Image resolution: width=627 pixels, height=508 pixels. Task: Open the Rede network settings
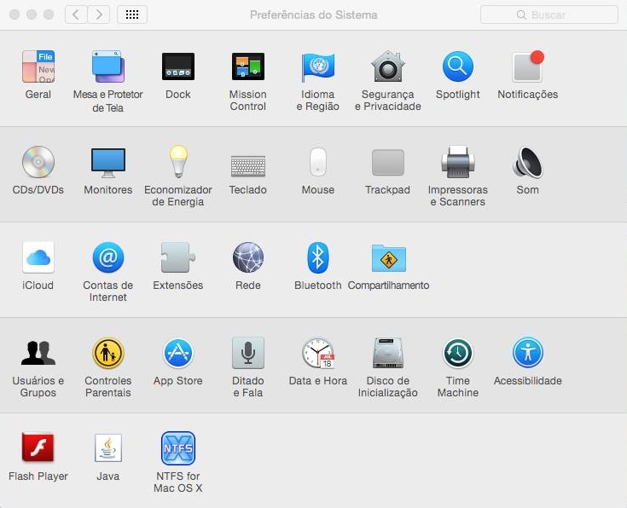tap(248, 258)
